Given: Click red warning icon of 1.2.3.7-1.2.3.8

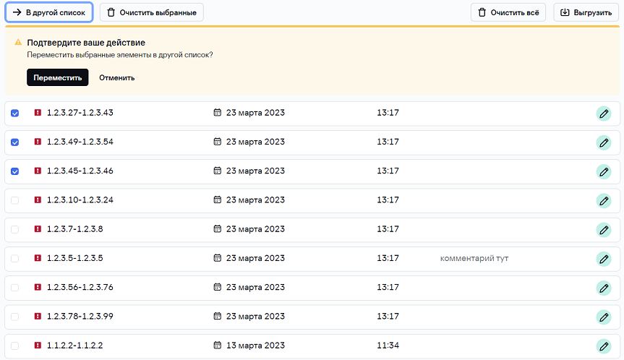Looking at the screenshot, I should tap(38, 229).
